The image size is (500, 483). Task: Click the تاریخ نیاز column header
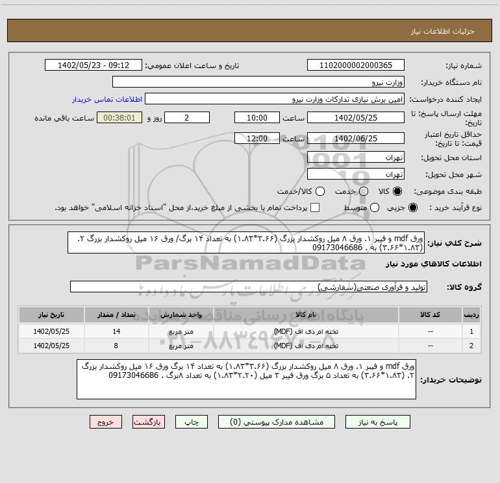pos(51,315)
